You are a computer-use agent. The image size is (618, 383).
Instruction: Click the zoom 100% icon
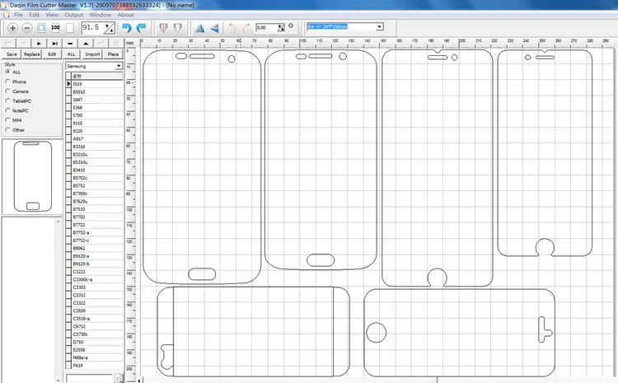pos(54,28)
